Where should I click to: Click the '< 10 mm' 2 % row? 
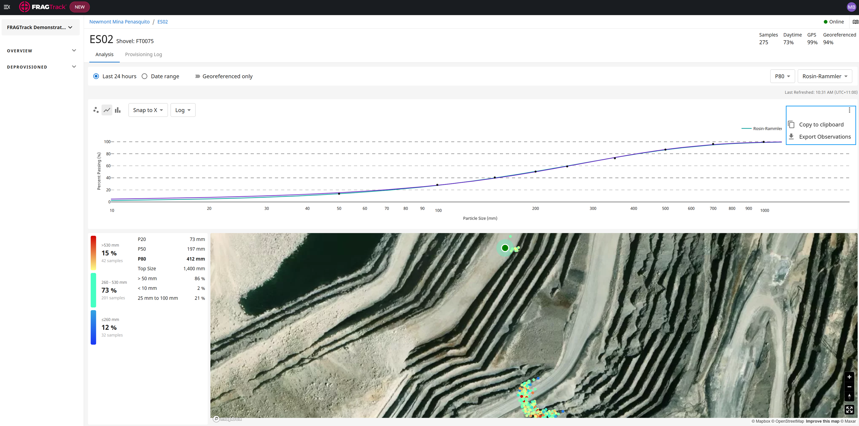click(x=171, y=288)
